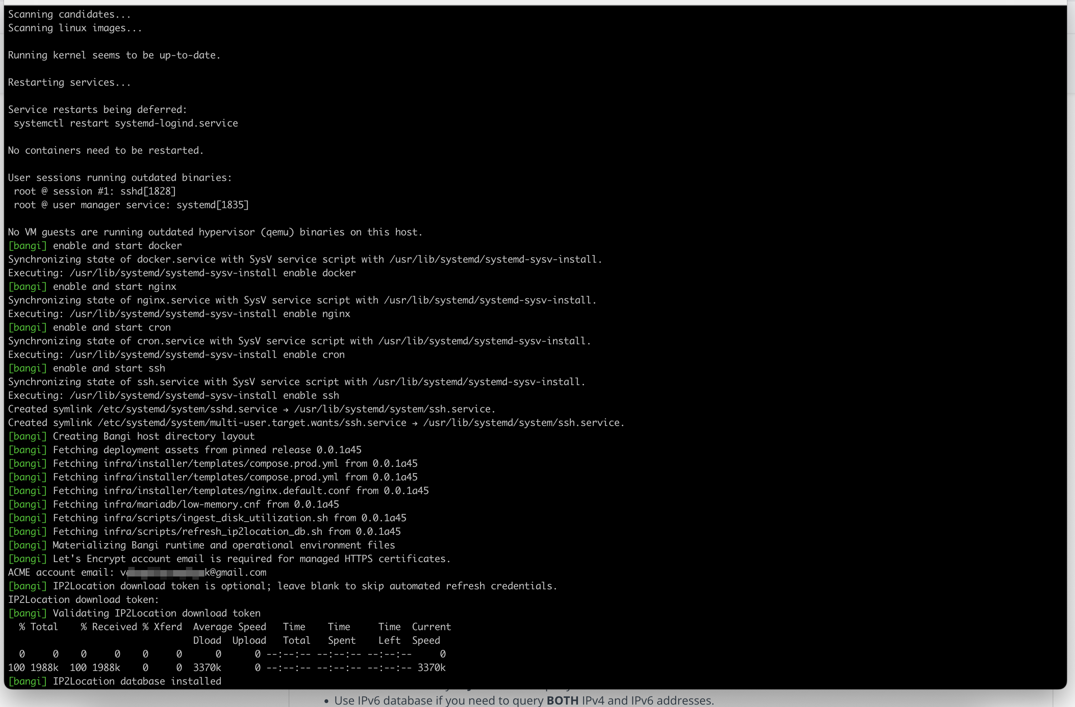Click 'Validating IP2Location download token' line

[134, 613]
